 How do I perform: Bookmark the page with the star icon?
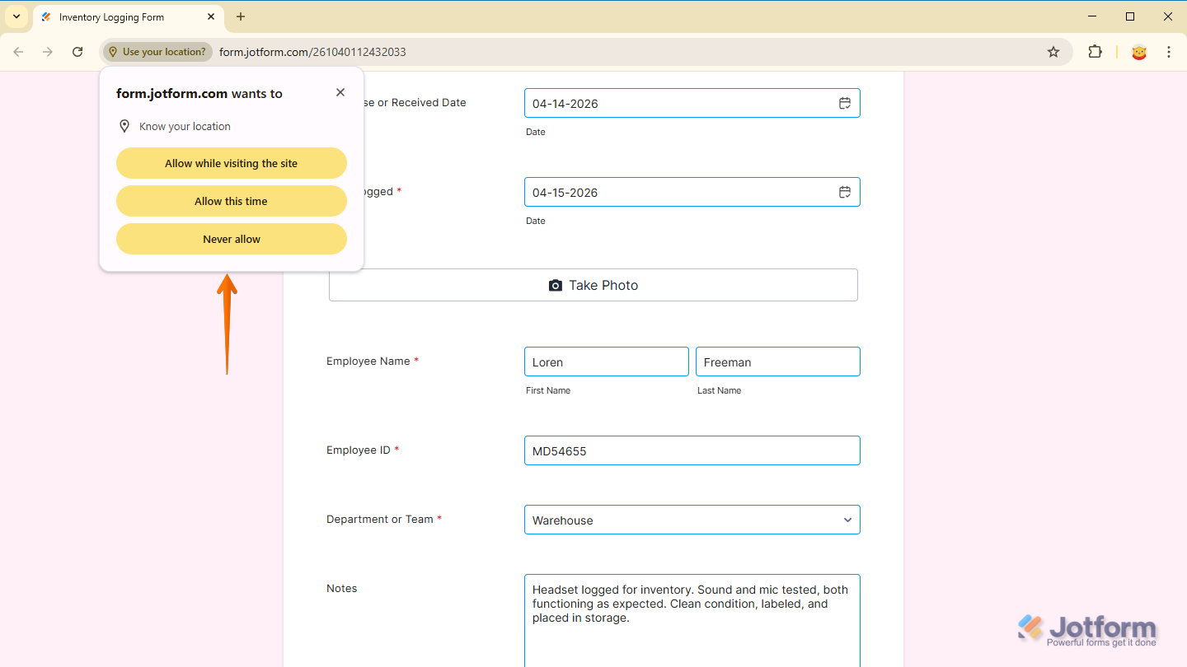pos(1053,51)
